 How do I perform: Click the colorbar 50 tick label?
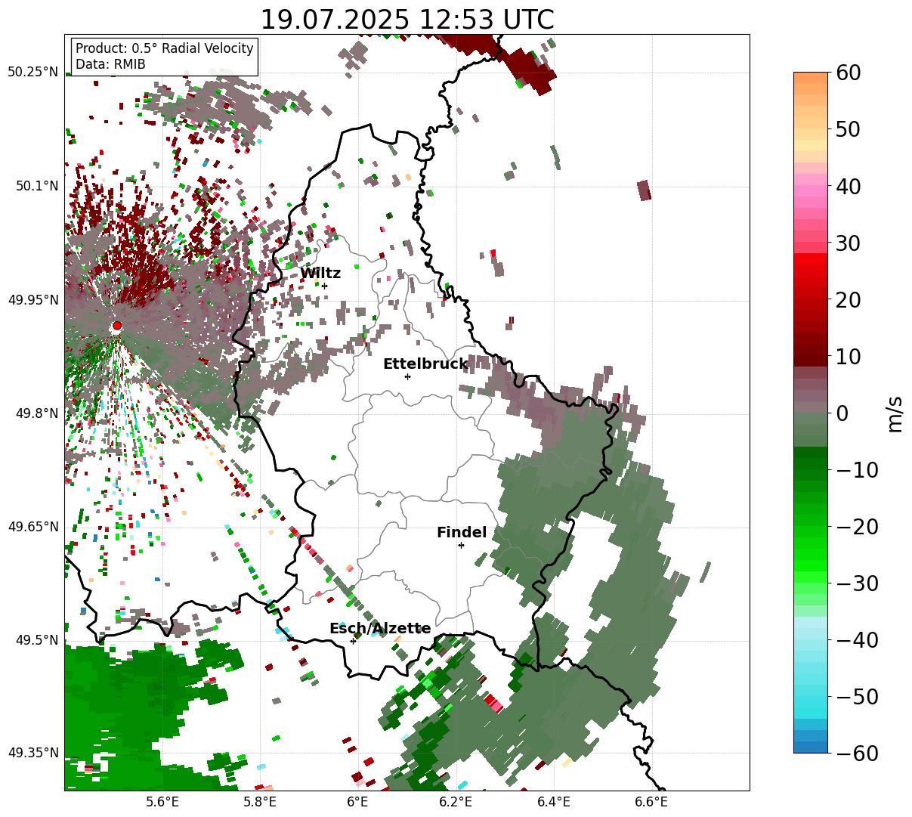point(850,129)
